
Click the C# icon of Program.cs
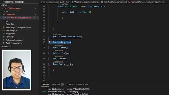click(4, 34)
